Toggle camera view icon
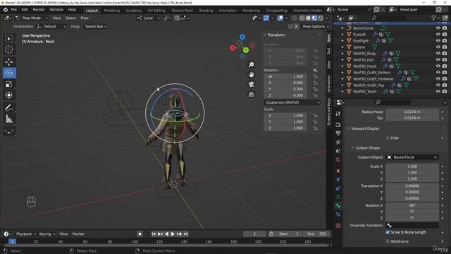This screenshot has height=254, width=451. pyautogui.click(x=251, y=85)
